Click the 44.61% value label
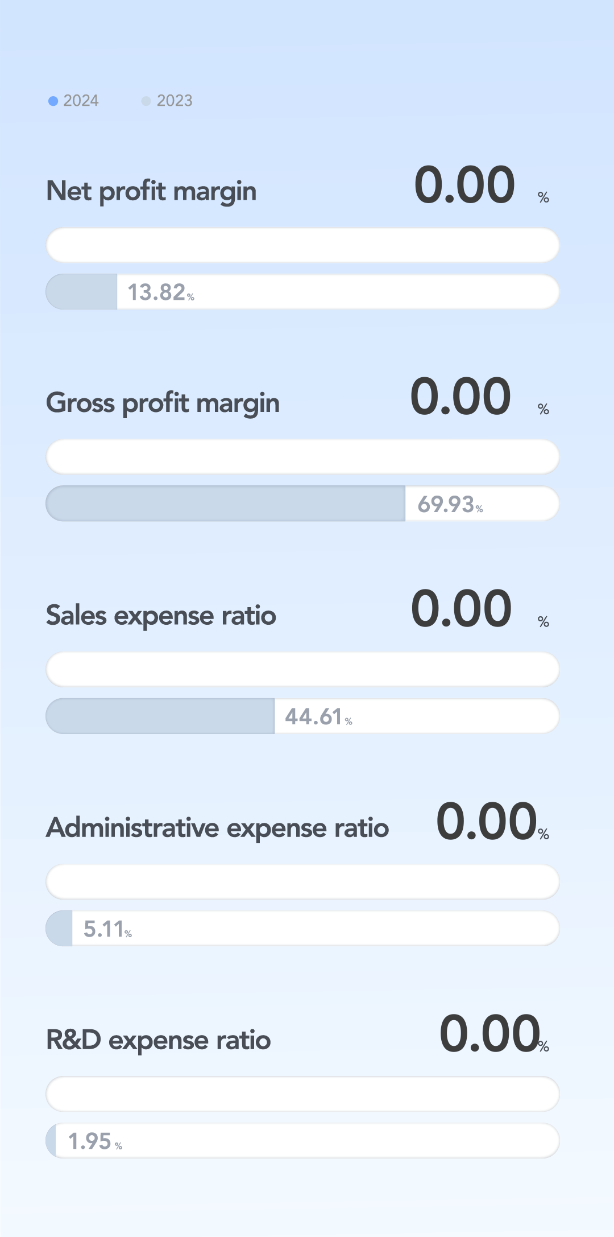This screenshot has height=1237, width=614. pyautogui.click(x=318, y=717)
